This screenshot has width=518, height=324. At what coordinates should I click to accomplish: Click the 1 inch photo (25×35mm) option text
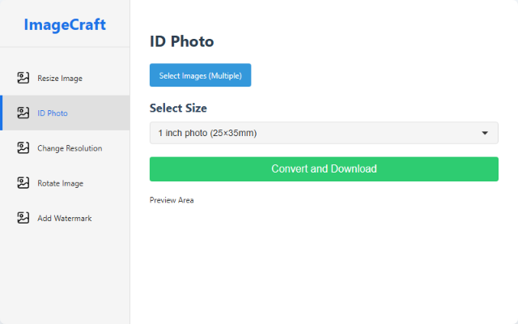(207, 133)
